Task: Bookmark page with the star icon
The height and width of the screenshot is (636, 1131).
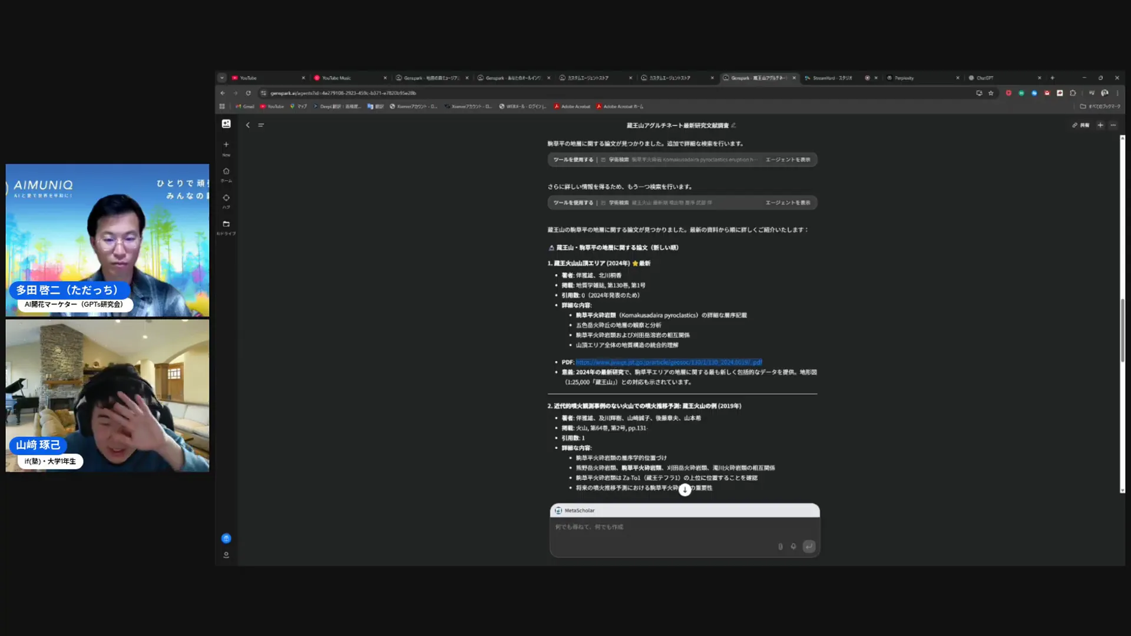Action: pyautogui.click(x=991, y=93)
